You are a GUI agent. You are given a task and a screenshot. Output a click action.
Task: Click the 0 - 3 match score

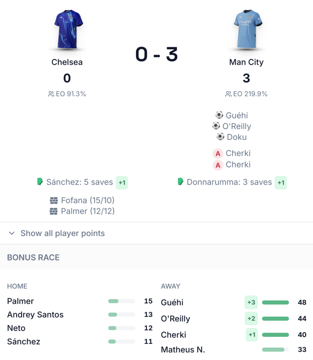pos(156,54)
